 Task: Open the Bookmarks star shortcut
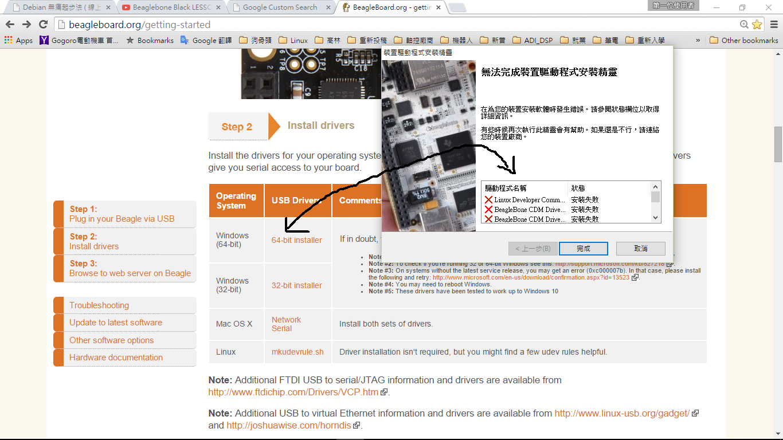click(x=150, y=40)
